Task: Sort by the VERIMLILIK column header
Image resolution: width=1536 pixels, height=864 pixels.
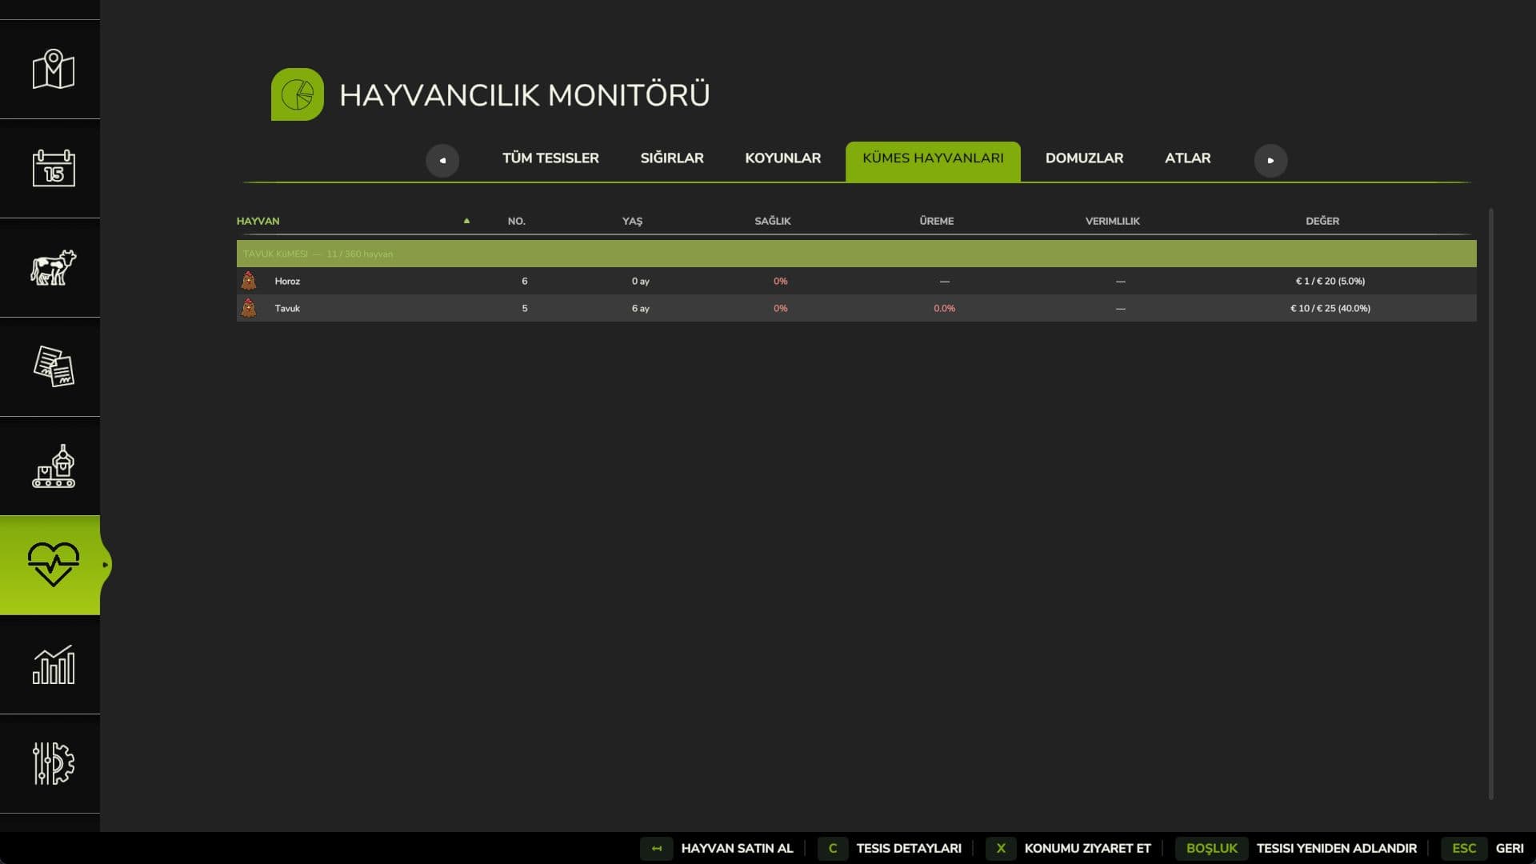Action: (1112, 221)
